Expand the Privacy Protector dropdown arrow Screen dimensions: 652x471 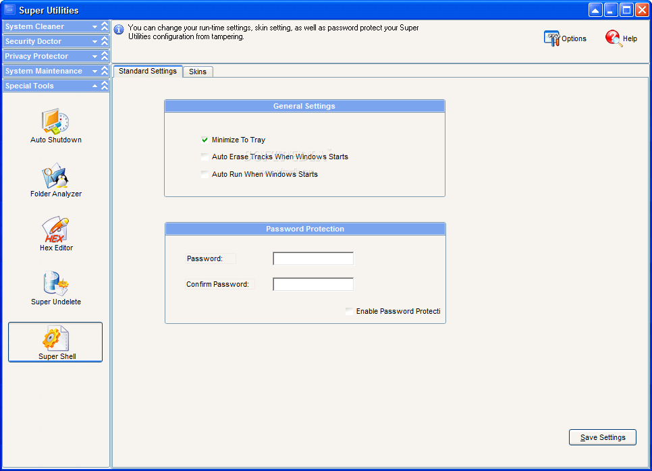[x=94, y=57]
